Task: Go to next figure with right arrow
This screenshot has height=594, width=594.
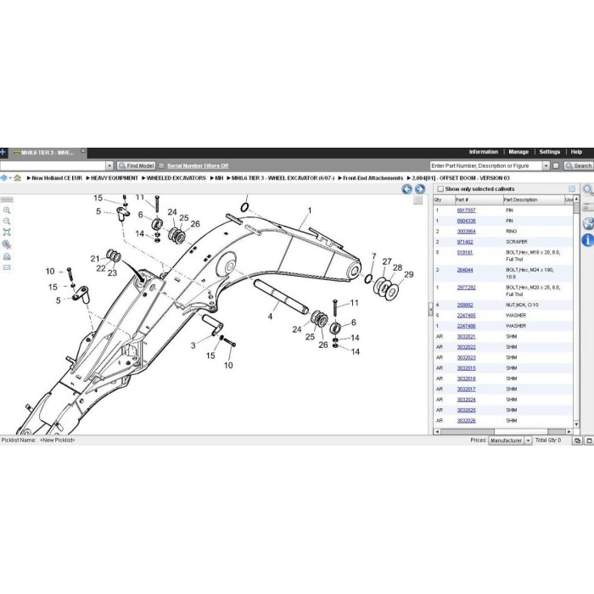Action: pyautogui.click(x=420, y=189)
